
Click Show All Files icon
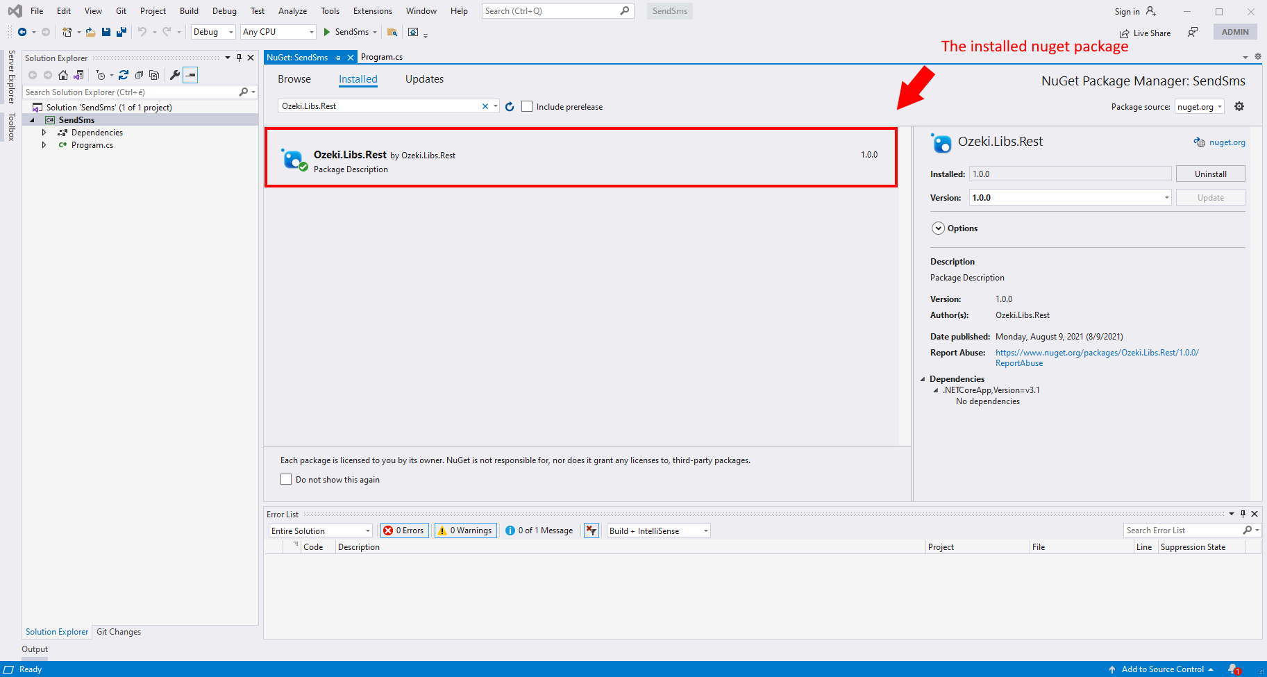click(154, 75)
